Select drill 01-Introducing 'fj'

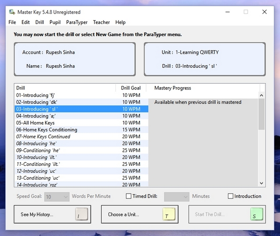(81, 95)
